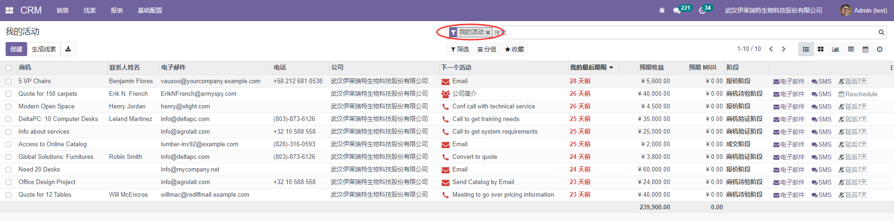Remove the 我的活动 filter tag
Image resolution: width=894 pixels, height=221 pixels.
(488, 33)
